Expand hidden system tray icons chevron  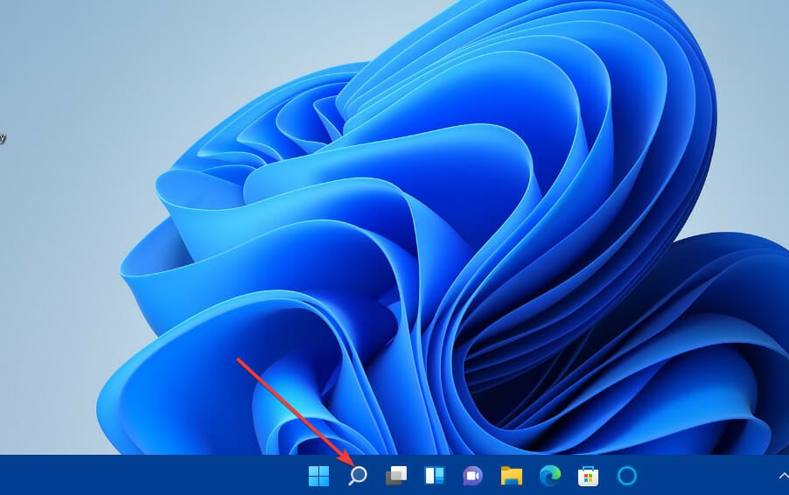click(784, 476)
